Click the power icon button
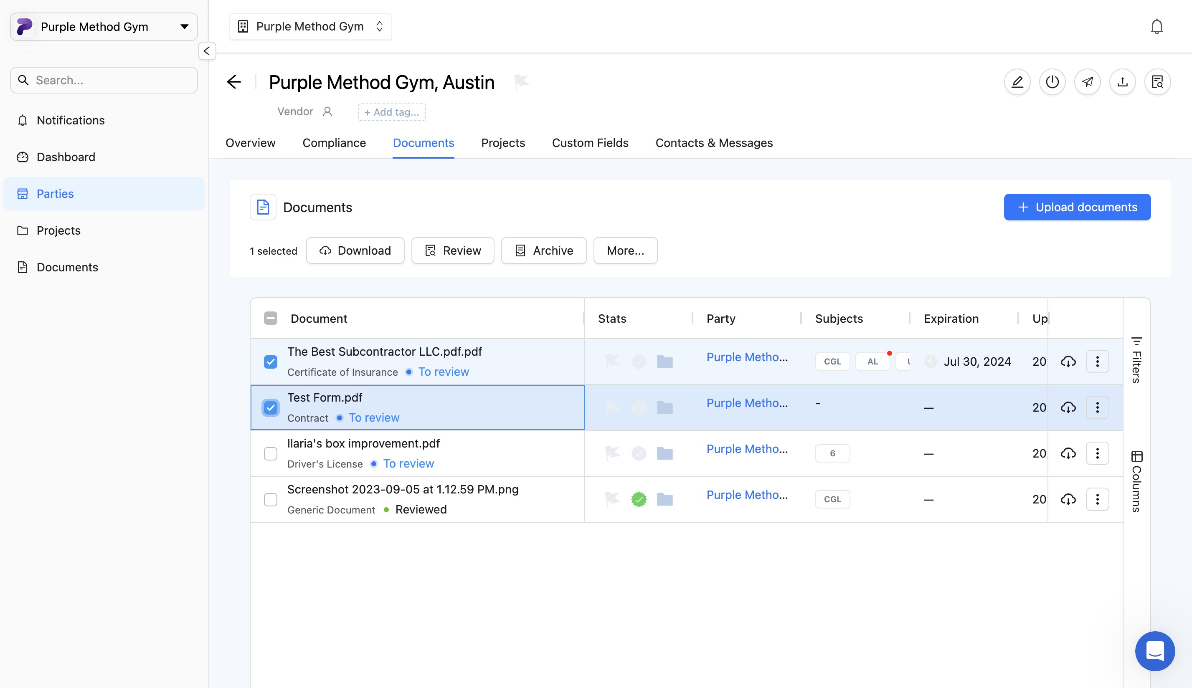The image size is (1192, 688). [1052, 82]
